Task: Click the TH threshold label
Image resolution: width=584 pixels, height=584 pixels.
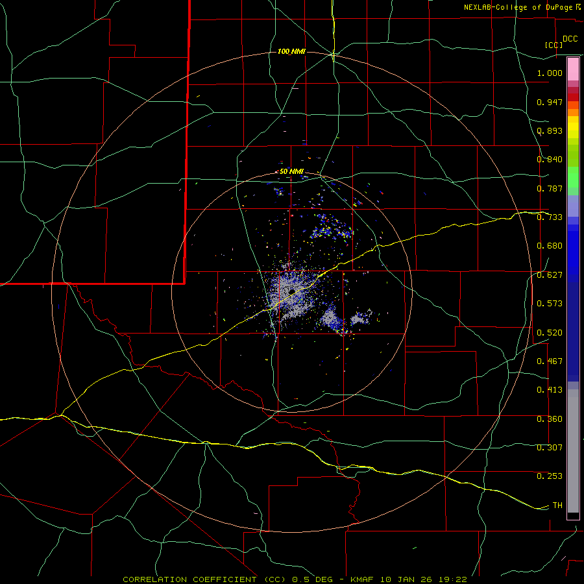Action: point(557,505)
